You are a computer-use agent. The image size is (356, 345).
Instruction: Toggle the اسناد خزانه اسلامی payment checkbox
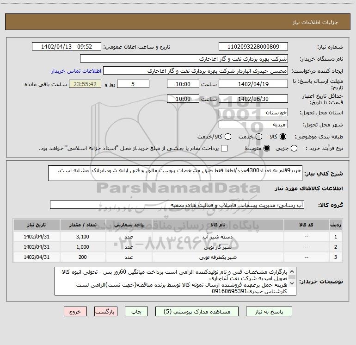click(224, 149)
